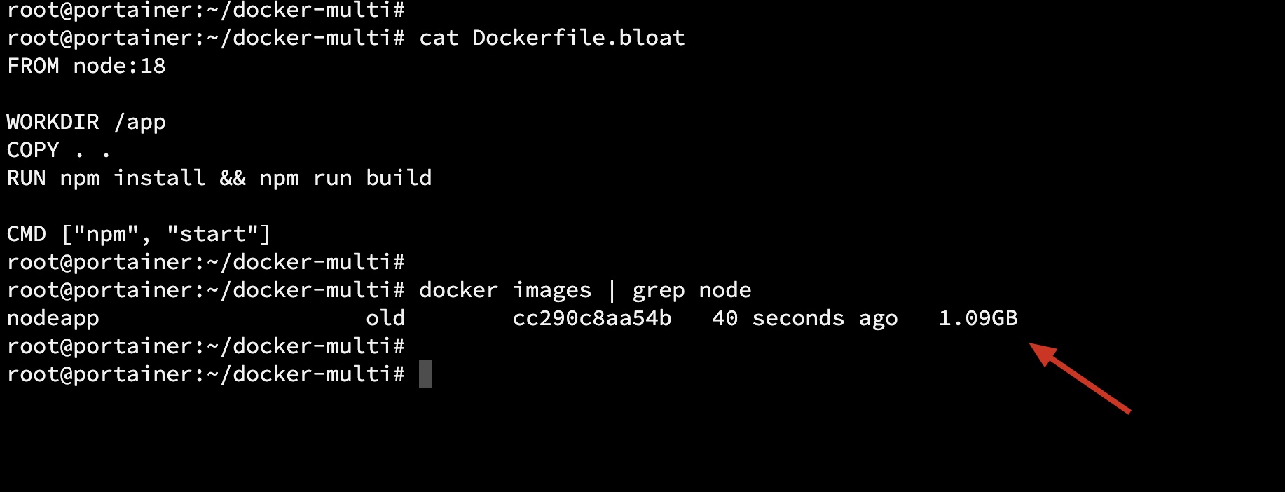This screenshot has height=492, width=1285.
Task: Click the image ID cc290c8aa54b
Action: point(592,318)
